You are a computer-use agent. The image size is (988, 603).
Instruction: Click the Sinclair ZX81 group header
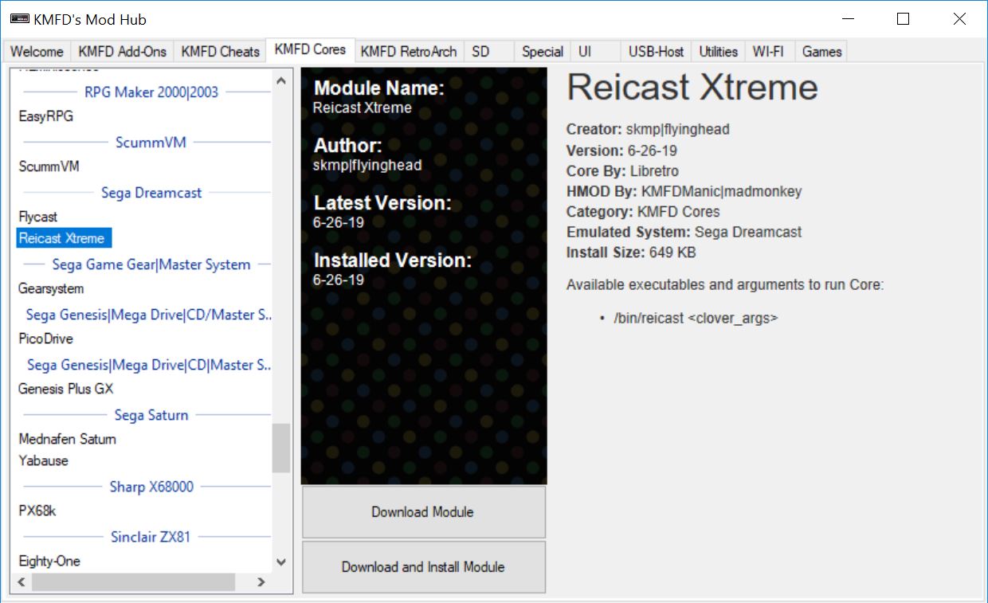151,536
